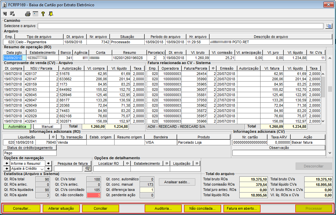This screenshot has width=336, height=215.
Task: Click the printer icon
Action: (28, 14)
